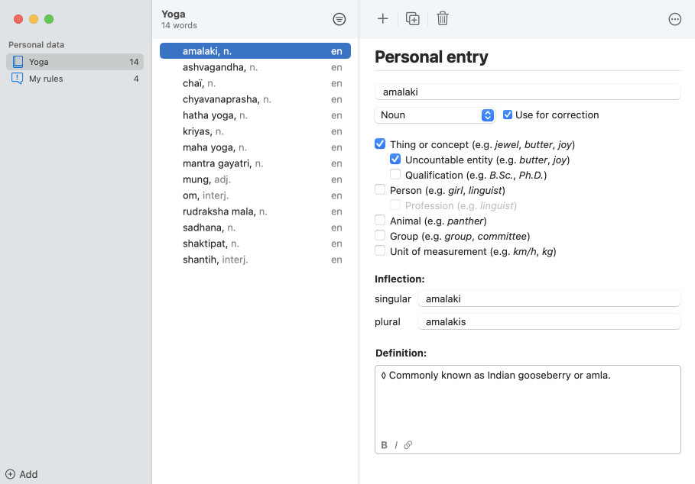This screenshot has width=695, height=484.
Task: Click into the Definition text area
Action: pyautogui.click(x=528, y=405)
